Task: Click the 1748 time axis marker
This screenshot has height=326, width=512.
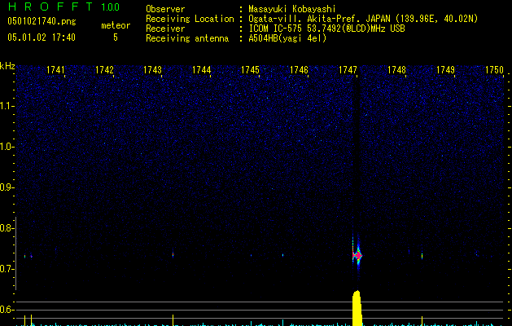Action: point(396,70)
